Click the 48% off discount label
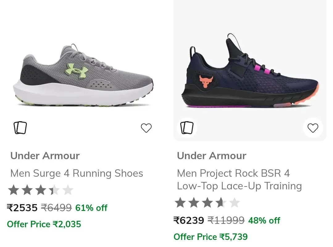 tap(264, 221)
